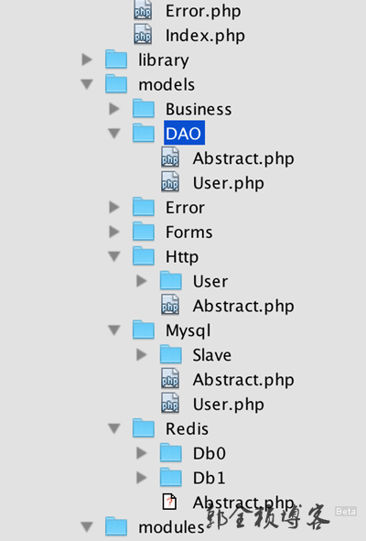Click the Business folder icon
Image resolution: width=366 pixels, height=541 pixels.
[144, 108]
